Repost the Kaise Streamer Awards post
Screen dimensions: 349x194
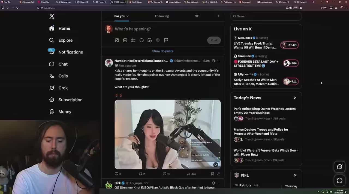[x=142, y=174]
